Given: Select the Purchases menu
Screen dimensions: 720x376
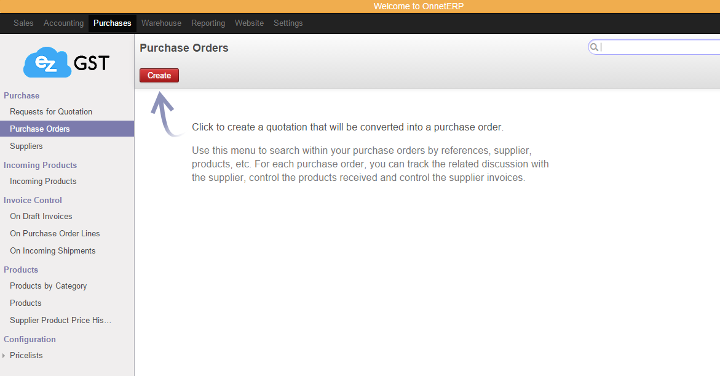Looking at the screenshot, I should pyautogui.click(x=112, y=23).
